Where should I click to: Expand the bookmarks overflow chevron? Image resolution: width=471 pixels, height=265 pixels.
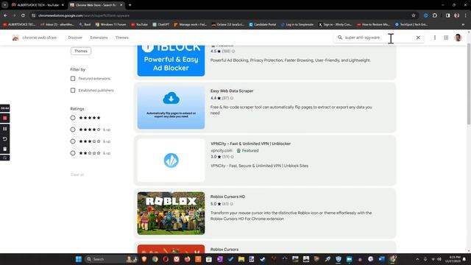[x=463, y=24]
